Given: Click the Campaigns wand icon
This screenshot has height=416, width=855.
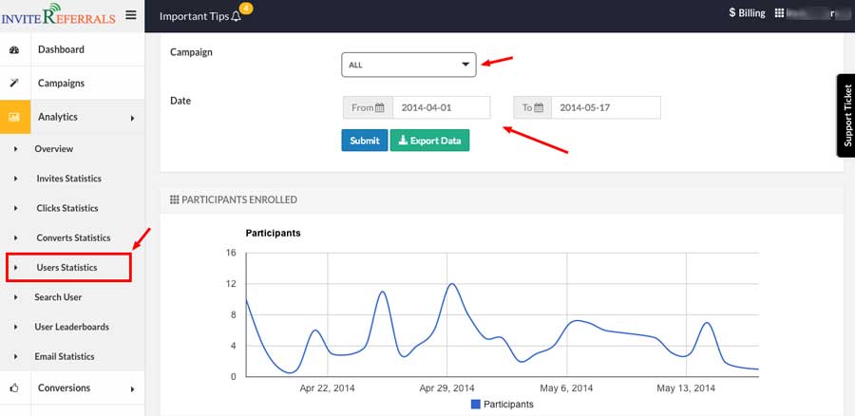Looking at the screenshot, I should [14, 84].
